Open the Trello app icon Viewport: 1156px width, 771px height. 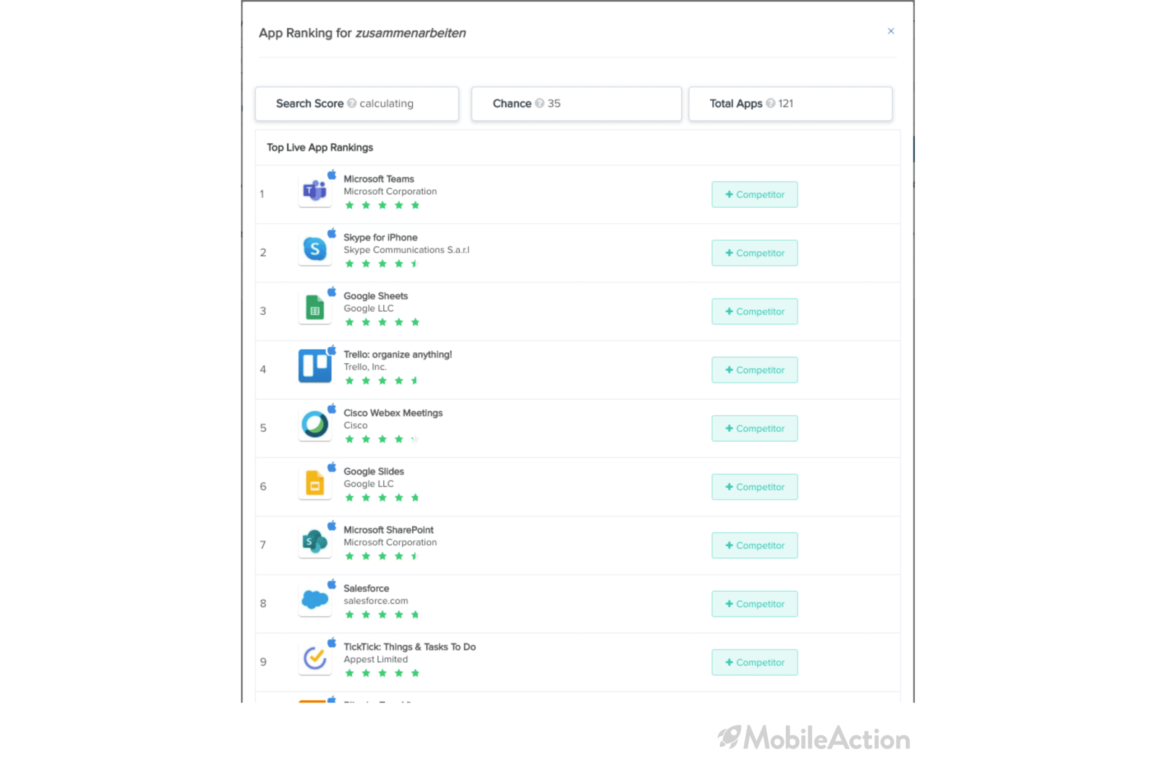point(315,366)
